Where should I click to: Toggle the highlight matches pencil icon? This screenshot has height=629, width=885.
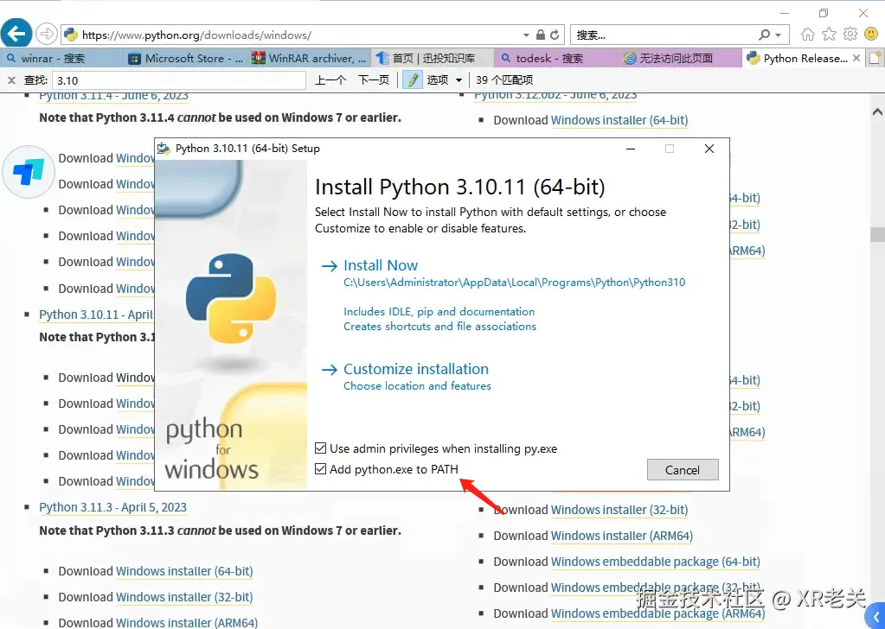coord(413,80)
